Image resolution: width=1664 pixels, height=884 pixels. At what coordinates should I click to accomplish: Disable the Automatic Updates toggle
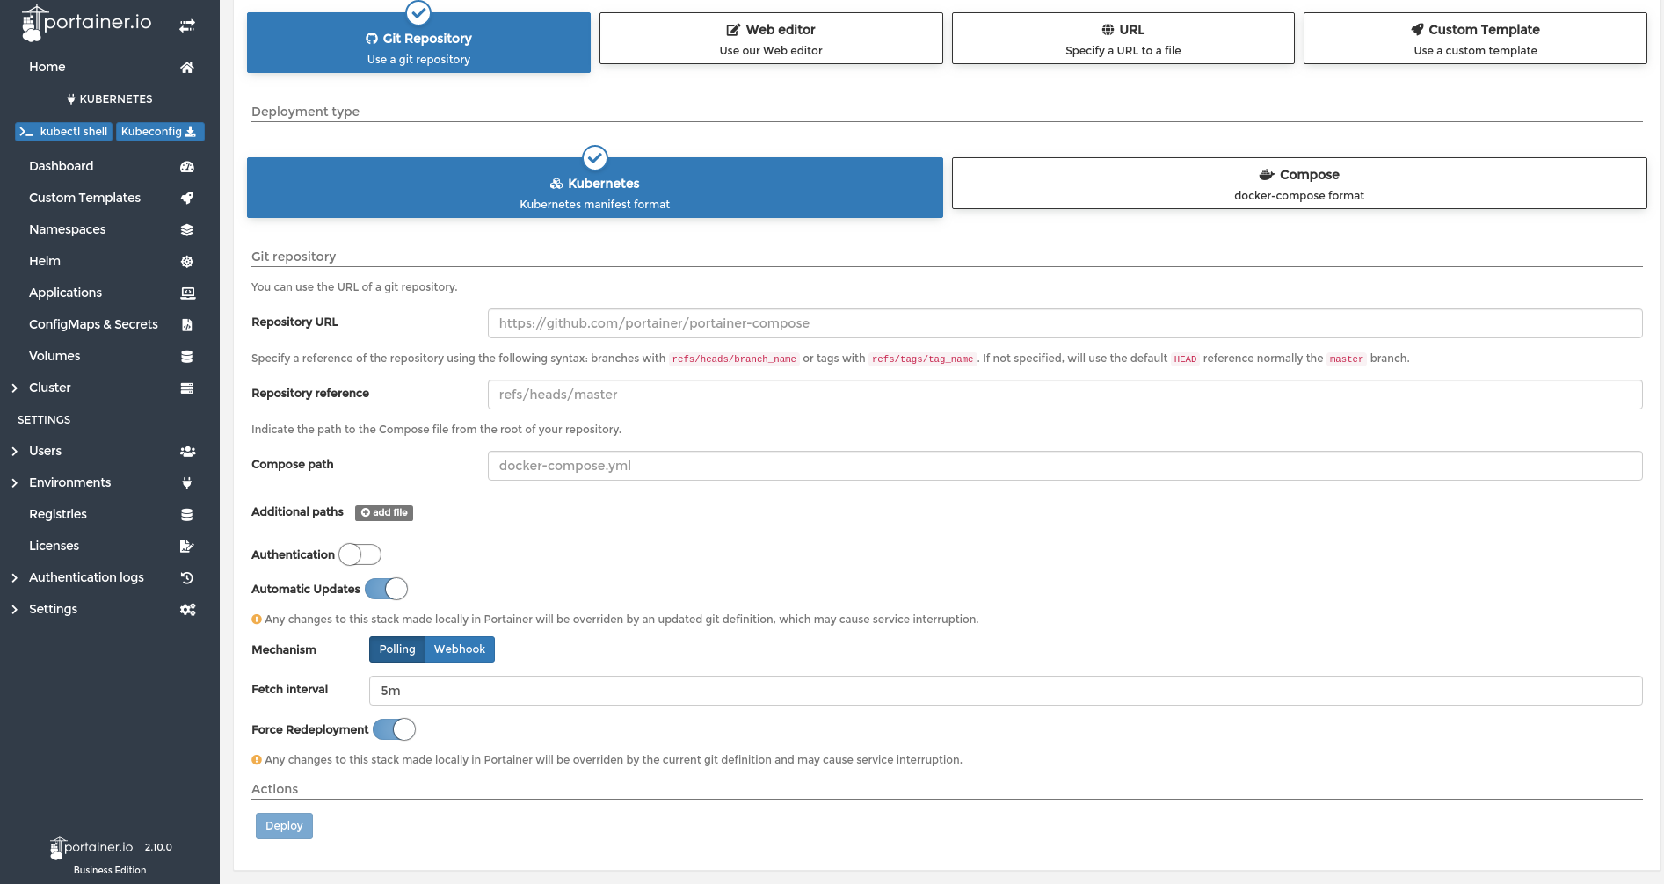(386, 589)
